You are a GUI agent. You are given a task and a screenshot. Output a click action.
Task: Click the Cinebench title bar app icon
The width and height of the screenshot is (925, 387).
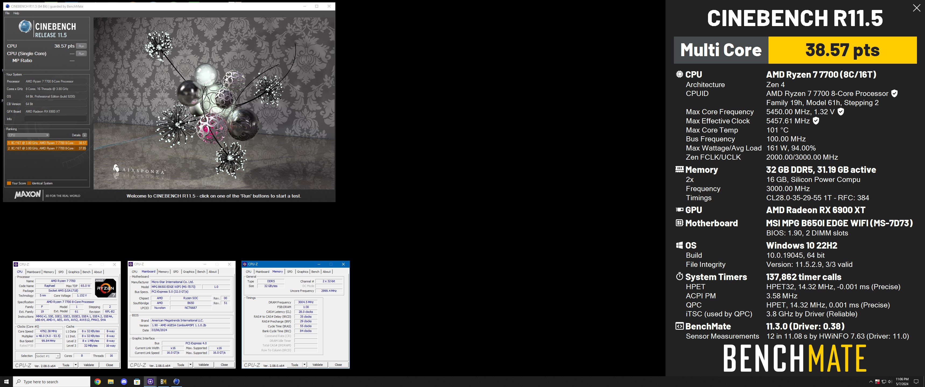[8, 6]
